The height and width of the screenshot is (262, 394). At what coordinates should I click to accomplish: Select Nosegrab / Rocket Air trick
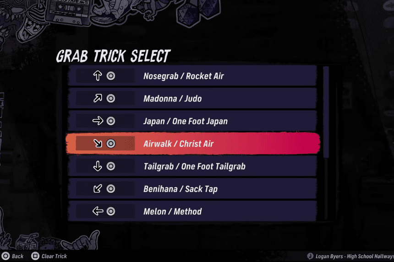(x=183, y=76)
